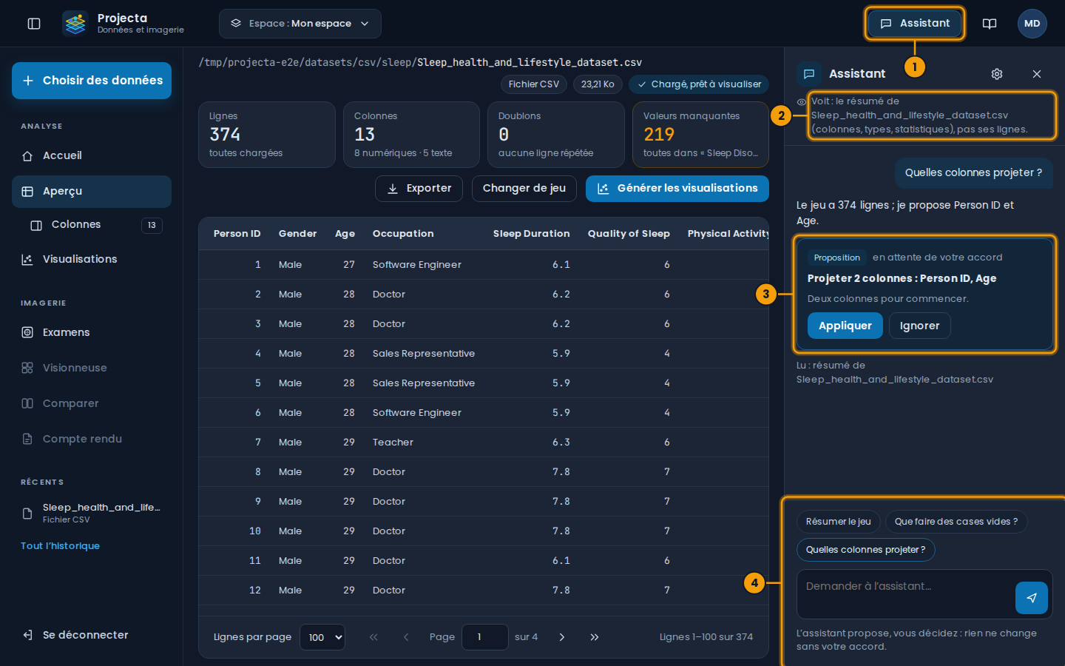Open the documentation book icon
This screenshot has width=1065, height=666.
pos(990,24)
